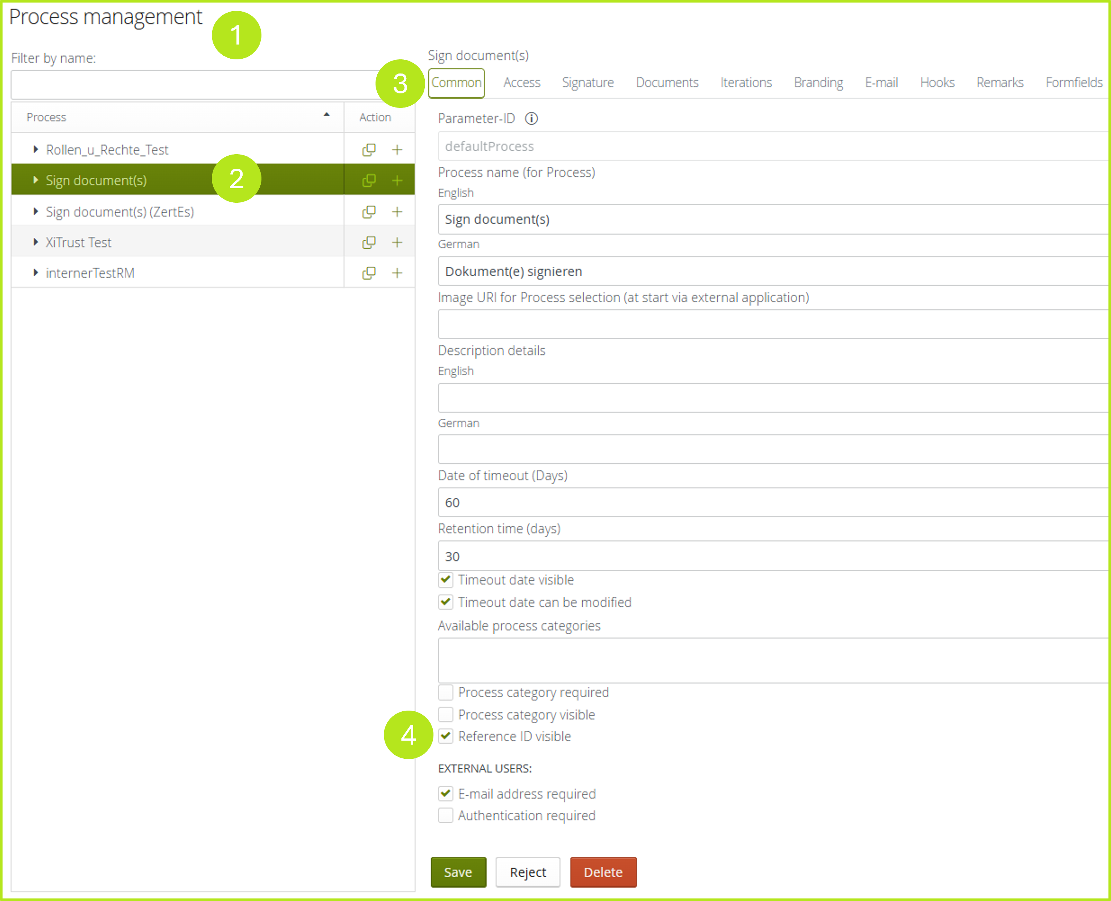The width and height of the screenshot is (1111, 901).
Task: Click the Date of timeout days field
Action: click(x=773, y=502)
